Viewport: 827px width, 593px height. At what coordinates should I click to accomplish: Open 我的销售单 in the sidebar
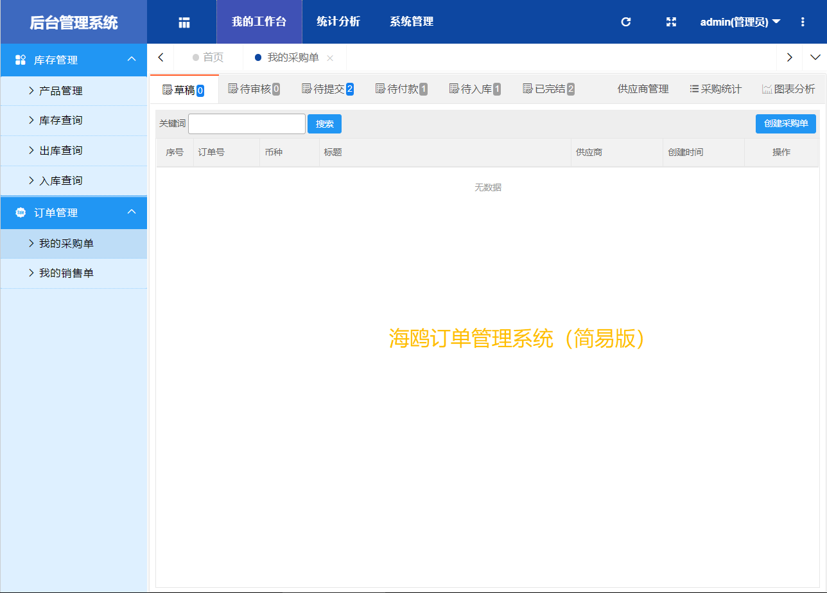click(66, 273)
